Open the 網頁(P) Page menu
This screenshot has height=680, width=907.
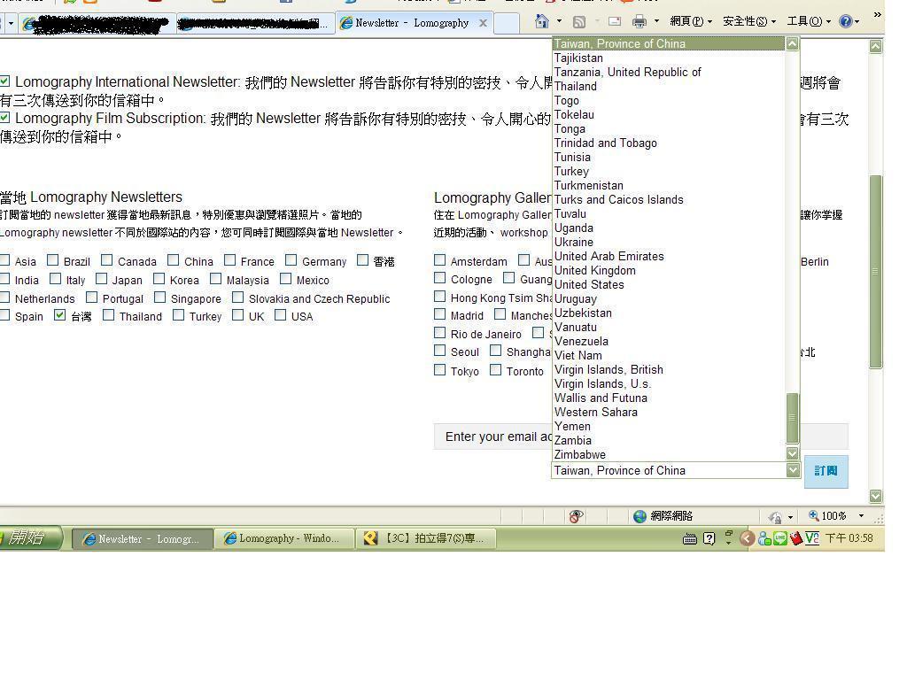click(691, 21)
